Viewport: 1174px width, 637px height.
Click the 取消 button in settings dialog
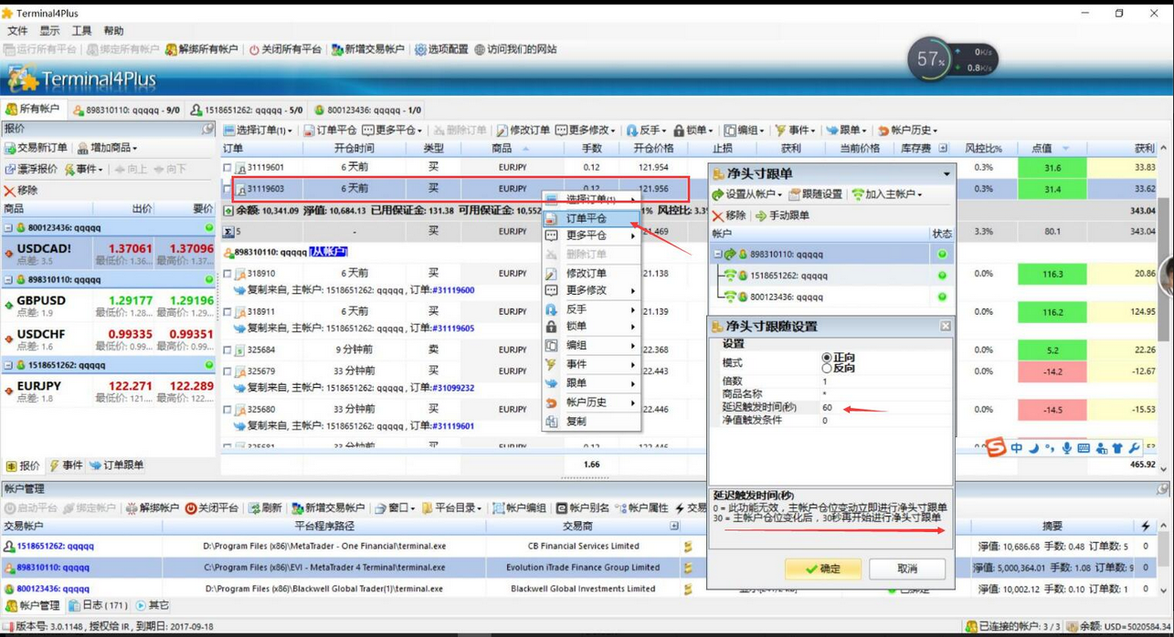pos(906,569)
